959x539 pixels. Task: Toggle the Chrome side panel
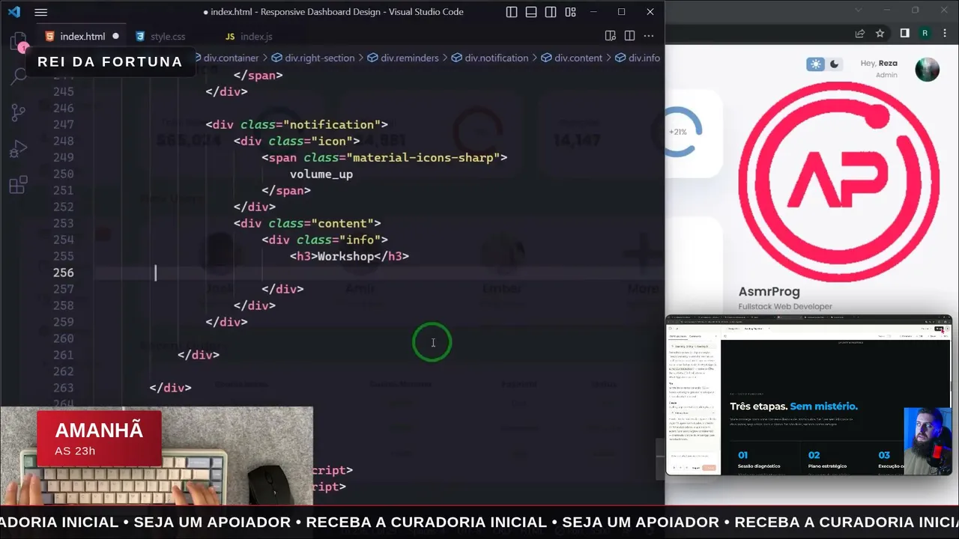point(904,33)
